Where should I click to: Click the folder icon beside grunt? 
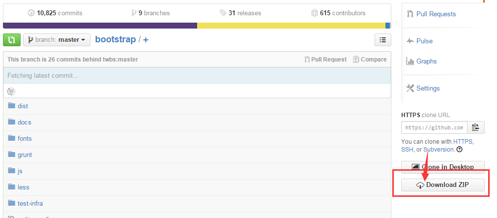click(12, 154)
